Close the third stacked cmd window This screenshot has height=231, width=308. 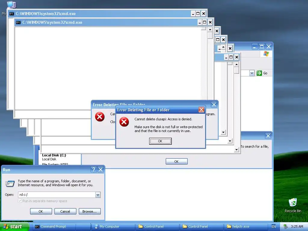217,31
